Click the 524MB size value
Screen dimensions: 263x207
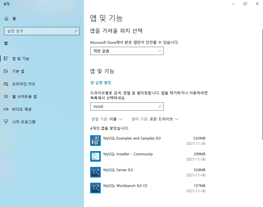(200, 170)
